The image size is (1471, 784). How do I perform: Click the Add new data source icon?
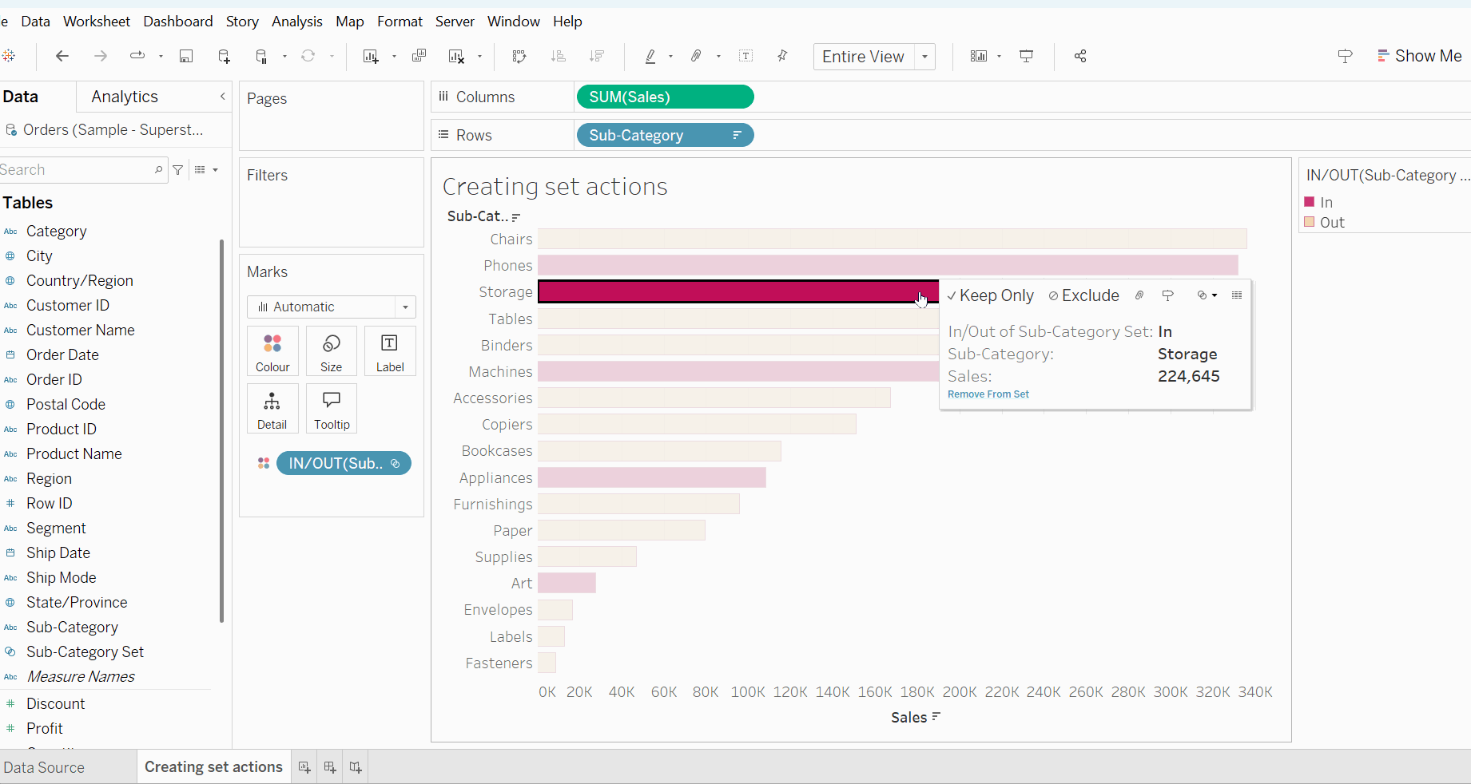click(x=224, y=56)
